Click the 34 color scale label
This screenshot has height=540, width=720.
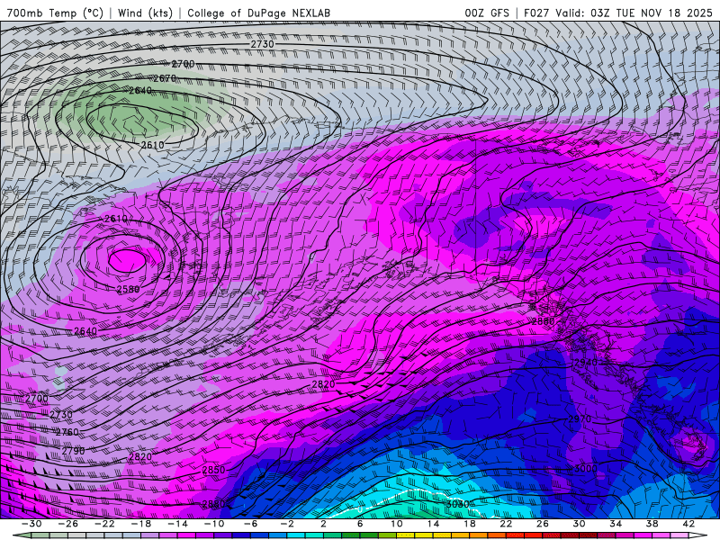pos(616,524)
